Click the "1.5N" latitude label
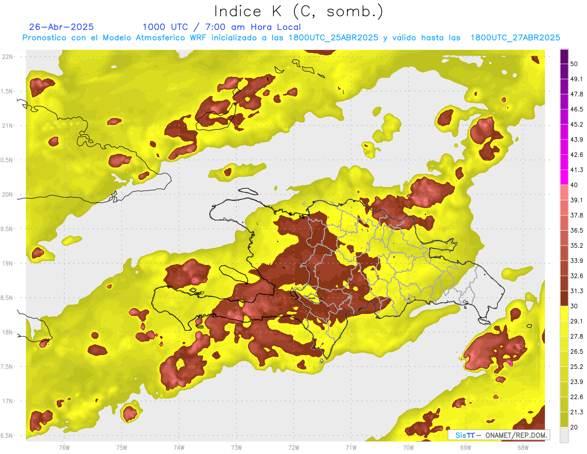Image resolution: width=587 pixels, height=454 pixels. (x=6, y=91)
